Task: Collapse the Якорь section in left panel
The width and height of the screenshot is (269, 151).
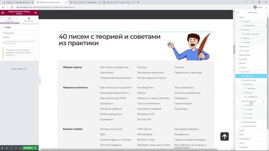Action: (3, 27)
